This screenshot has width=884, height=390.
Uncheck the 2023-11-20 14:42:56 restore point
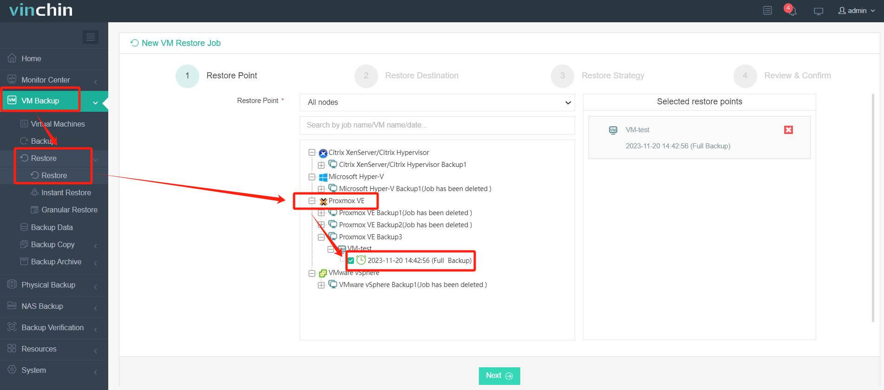[x=351, y=261]
